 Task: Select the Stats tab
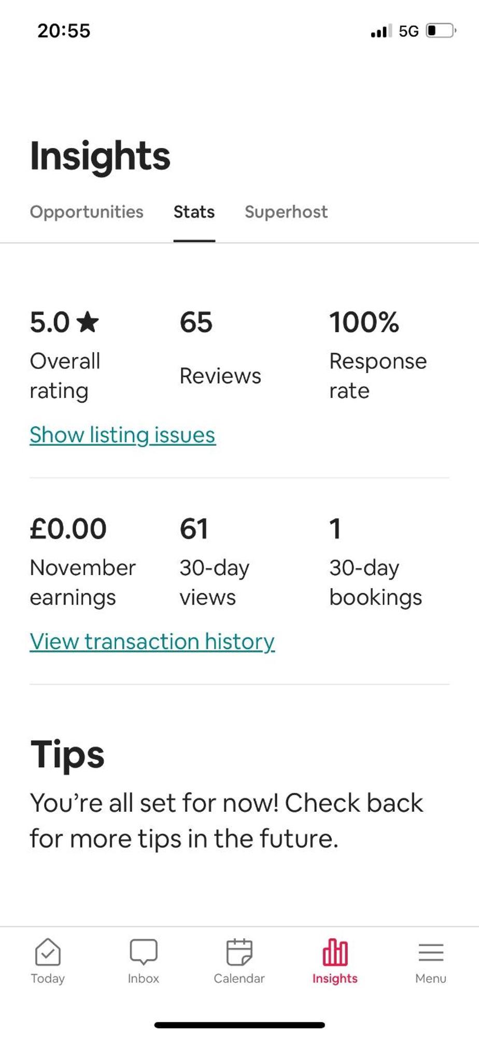coord(194,212)
